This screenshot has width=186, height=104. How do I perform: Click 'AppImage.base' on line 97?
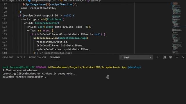tap(35, 4)
